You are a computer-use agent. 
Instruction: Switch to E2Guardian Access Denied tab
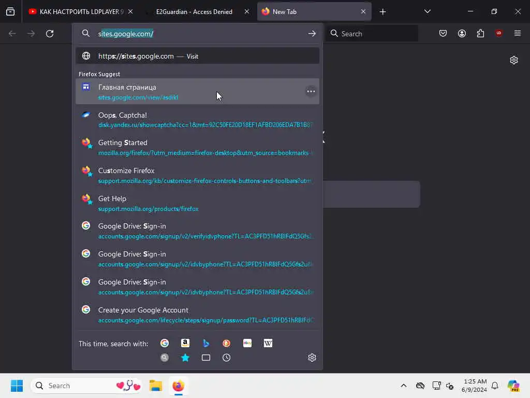tap(194, 12)
